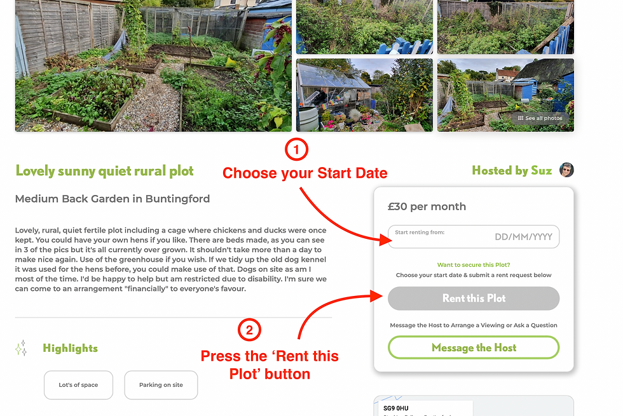Select the Parking on site highlight chip
Image resolution: width=623 pixels, height=416 pixels.
click(x=161, y=385)
